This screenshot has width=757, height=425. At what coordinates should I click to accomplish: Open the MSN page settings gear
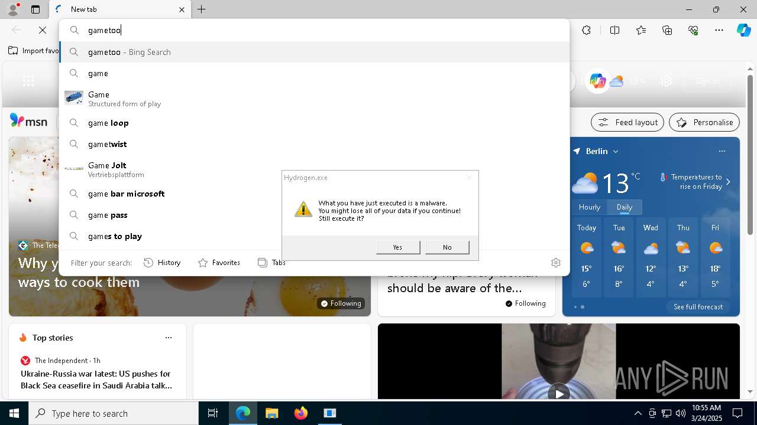click(667, 81)
